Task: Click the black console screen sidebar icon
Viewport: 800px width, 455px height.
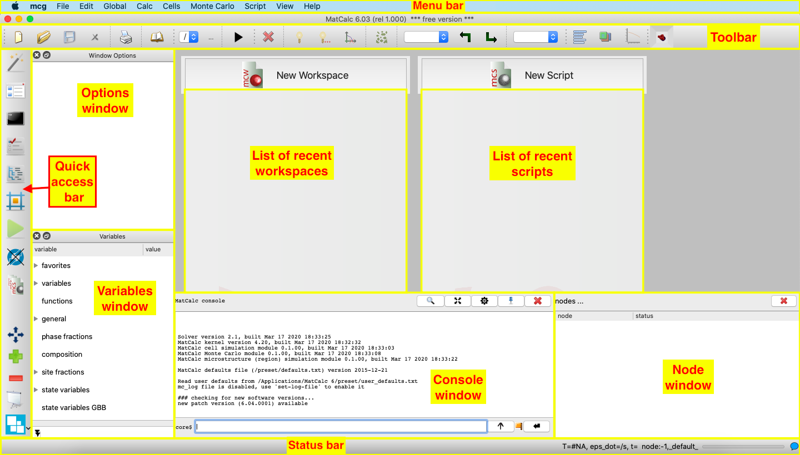Action: (16, 118)
